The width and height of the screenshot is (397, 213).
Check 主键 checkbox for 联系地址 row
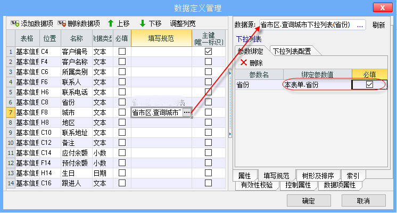(x=208, y=133)
